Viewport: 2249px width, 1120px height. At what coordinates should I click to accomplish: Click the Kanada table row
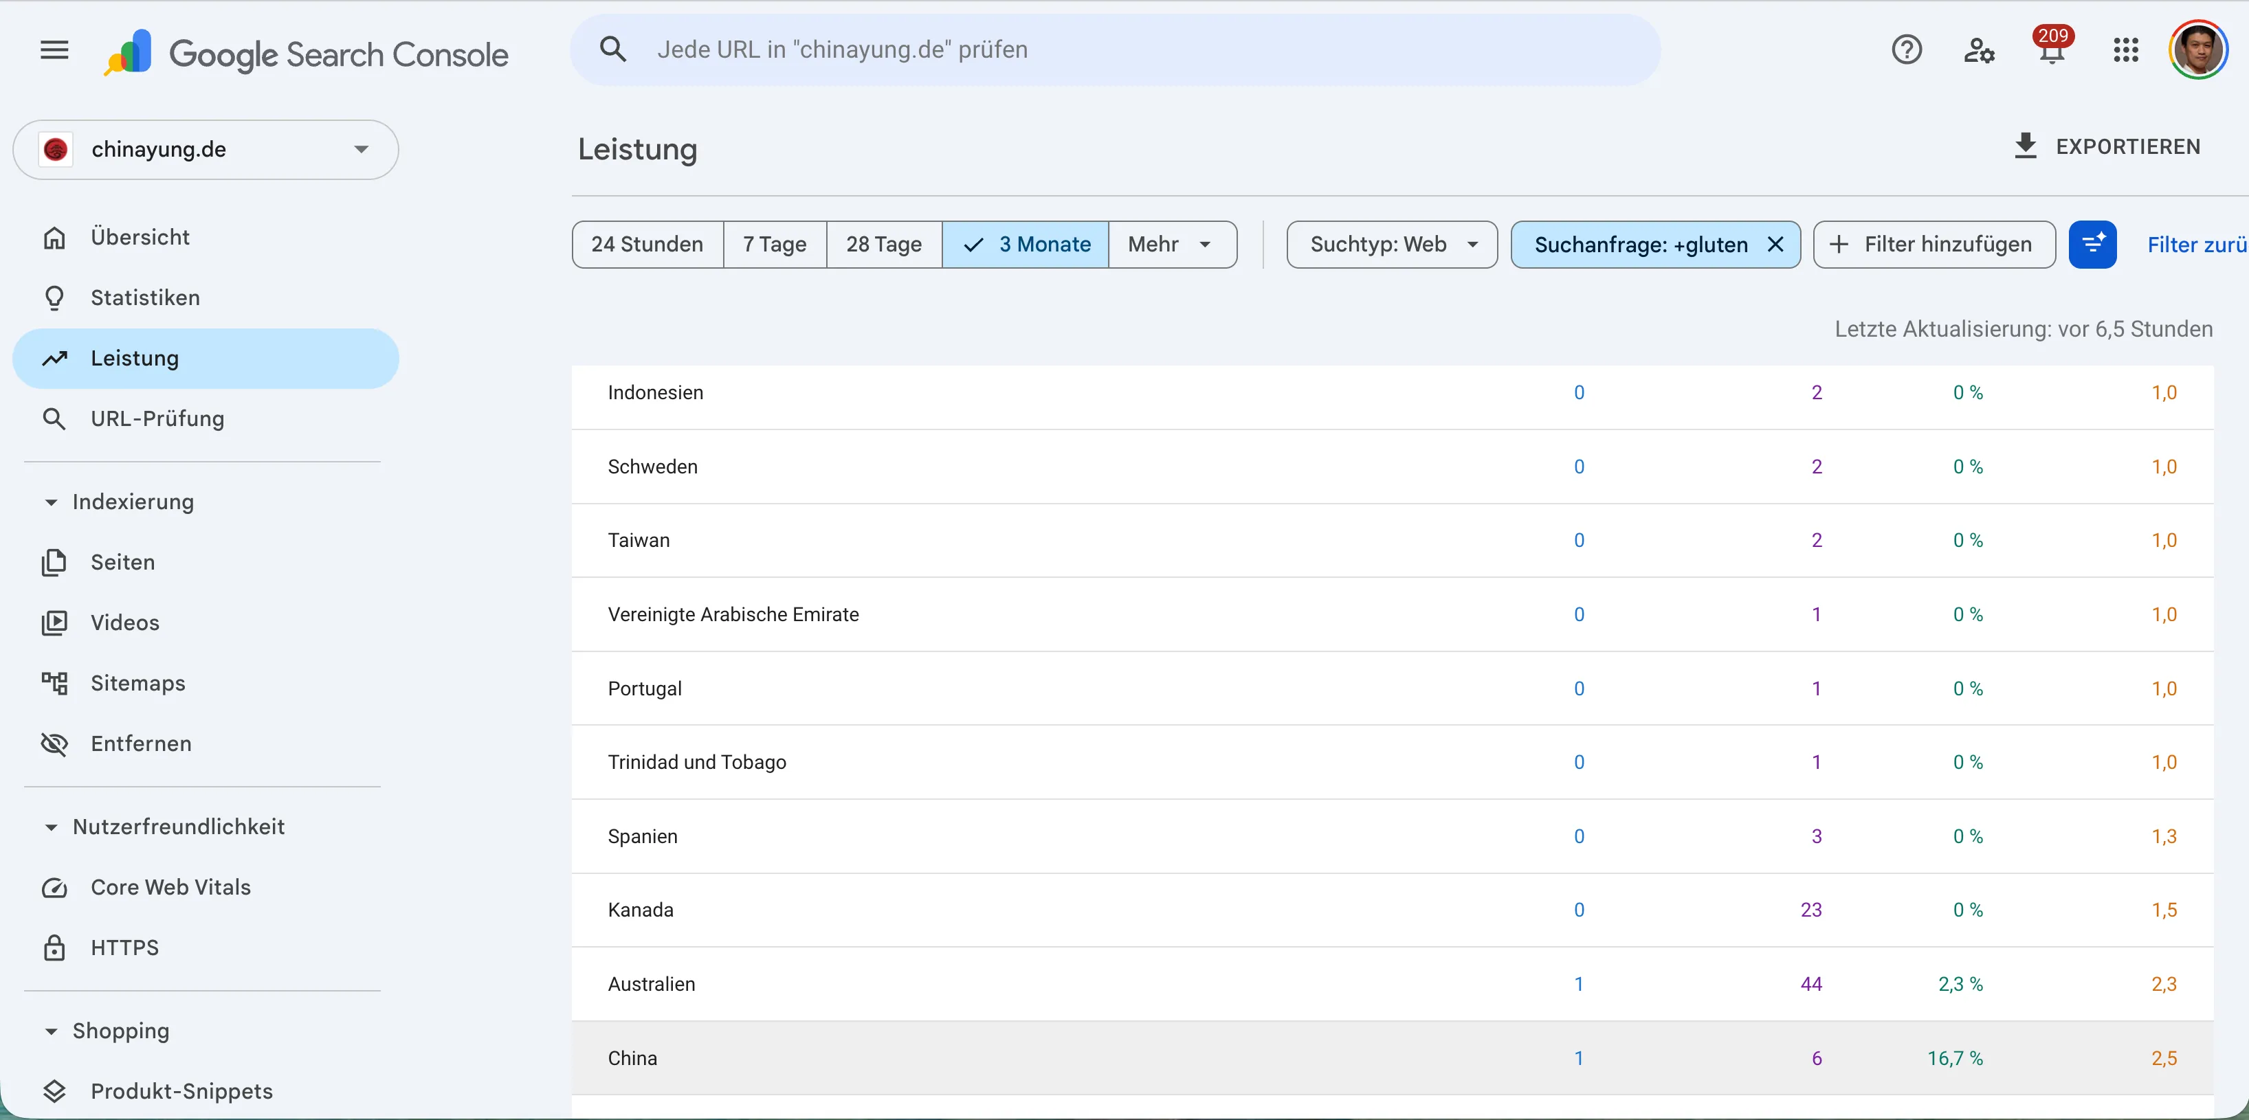pos(1393,910)
